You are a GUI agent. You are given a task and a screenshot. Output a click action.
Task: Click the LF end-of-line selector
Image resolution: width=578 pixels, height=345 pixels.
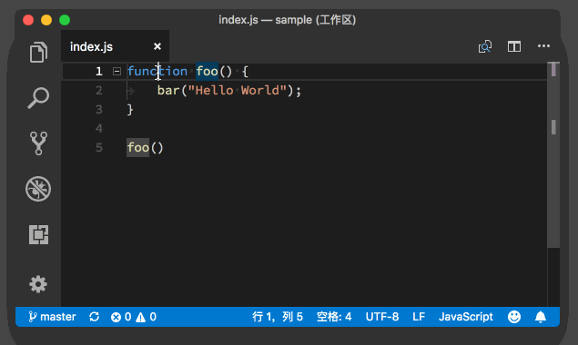pos(419,317)
